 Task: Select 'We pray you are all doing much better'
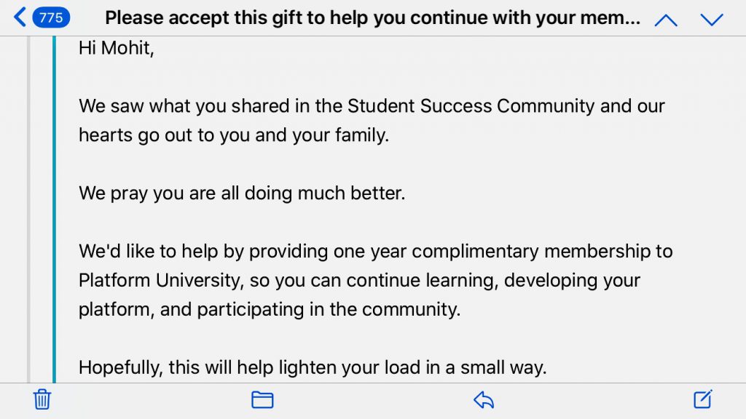242,193
